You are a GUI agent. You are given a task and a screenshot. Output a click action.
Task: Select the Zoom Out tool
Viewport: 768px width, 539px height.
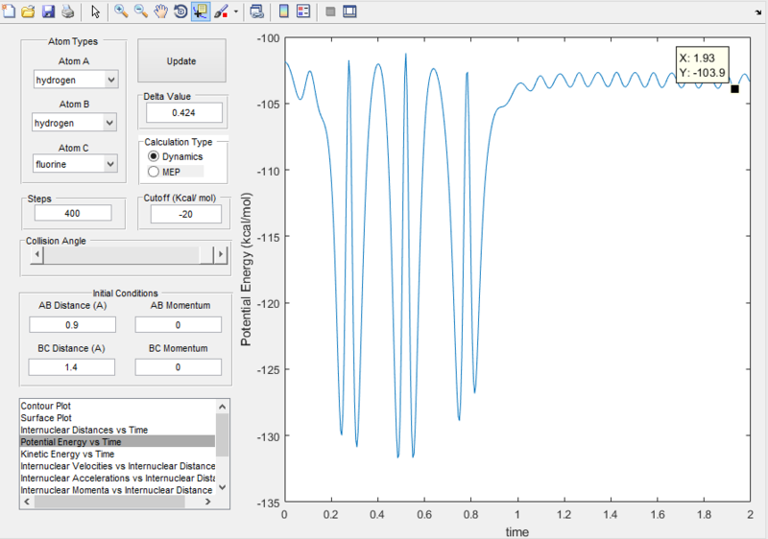point(141,12)
